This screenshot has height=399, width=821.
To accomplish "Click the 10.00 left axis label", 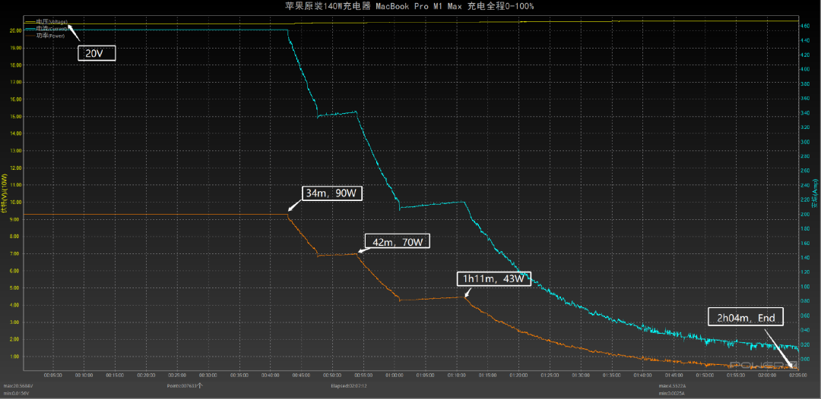I will [x=16, y=202].
